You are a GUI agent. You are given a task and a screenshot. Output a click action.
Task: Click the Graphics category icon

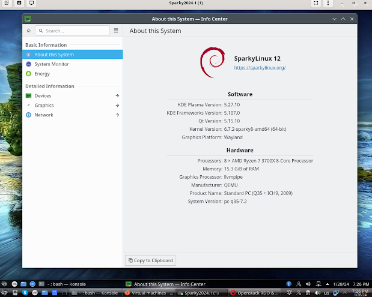28,105
